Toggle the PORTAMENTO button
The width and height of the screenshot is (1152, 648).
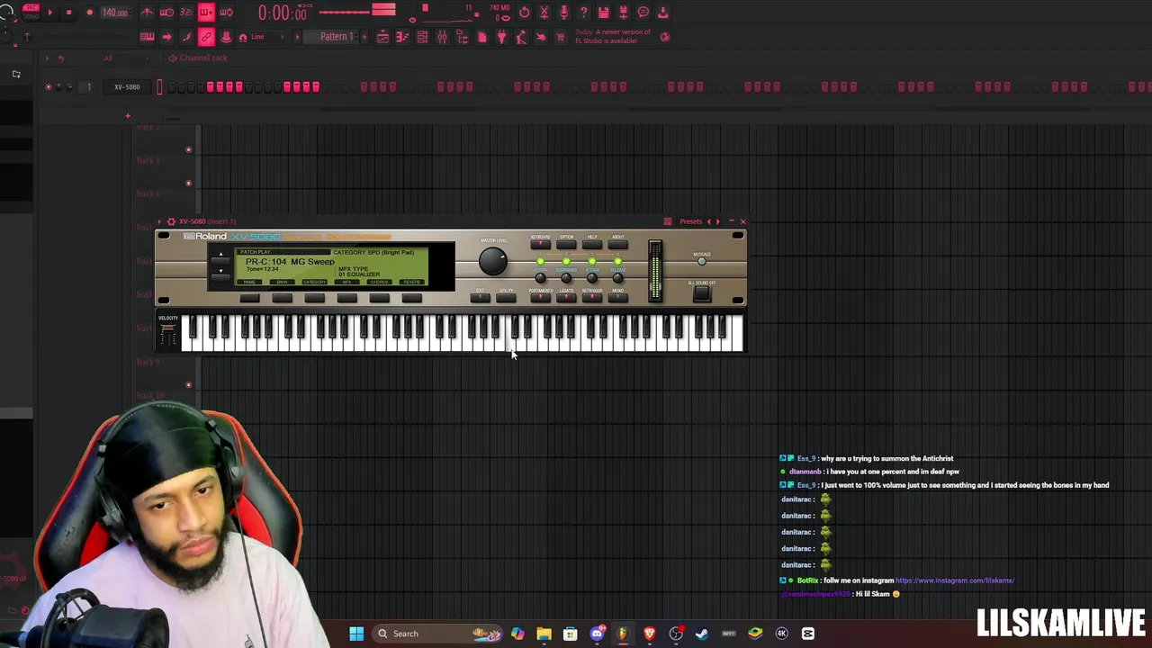[540, 297]
